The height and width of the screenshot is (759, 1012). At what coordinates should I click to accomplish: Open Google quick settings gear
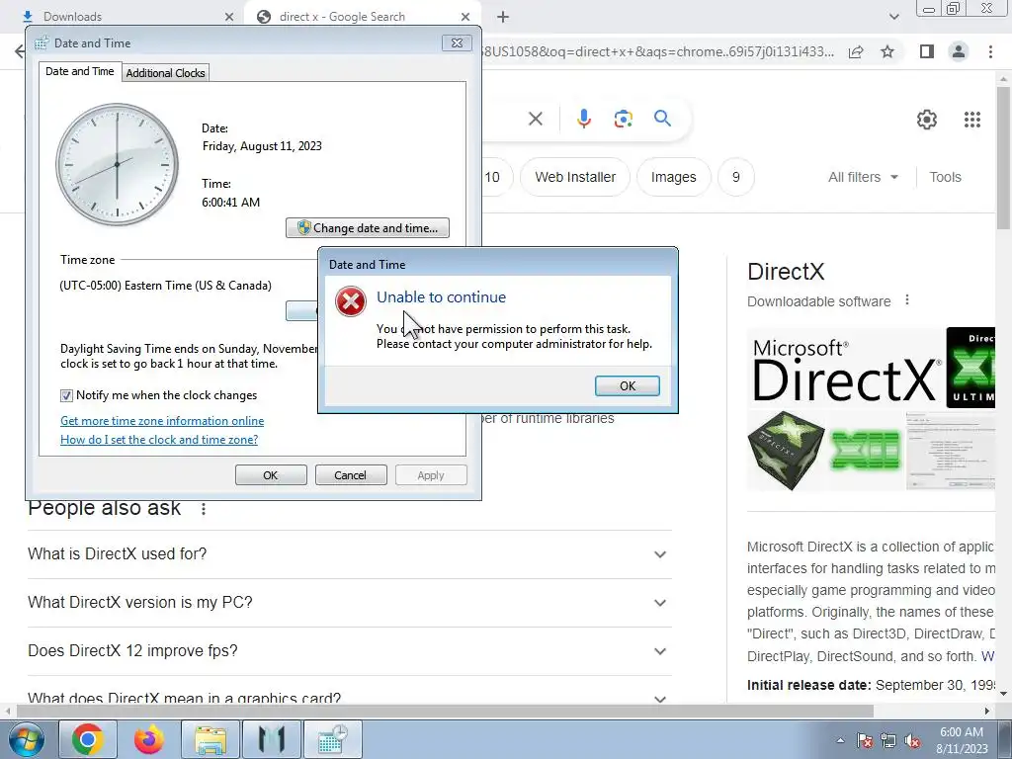(927, 120)
